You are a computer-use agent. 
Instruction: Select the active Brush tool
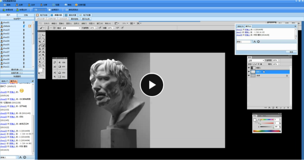tap(43, 45)
